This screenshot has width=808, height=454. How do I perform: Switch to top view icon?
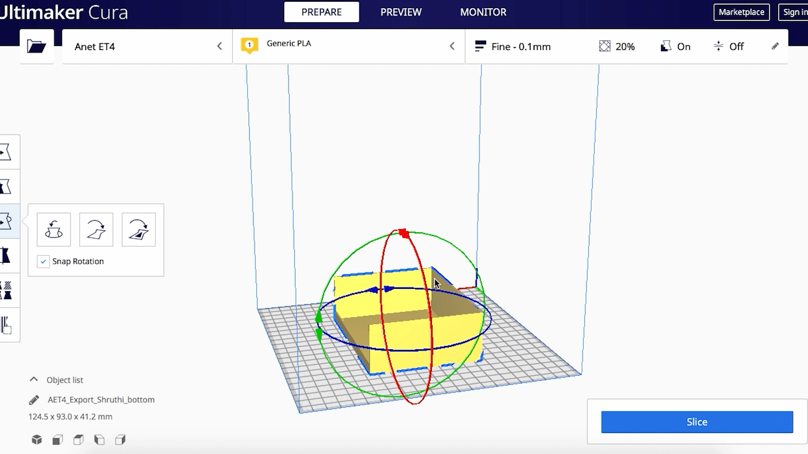point(78,440)
